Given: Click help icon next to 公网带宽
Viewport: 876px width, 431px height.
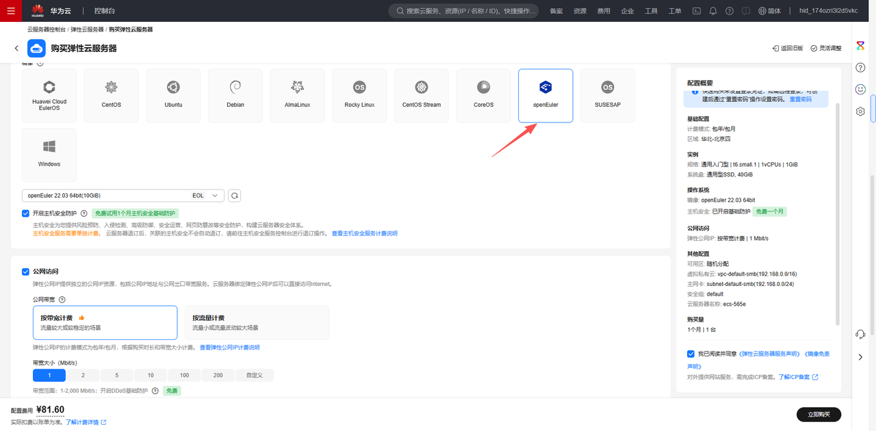Looking at the screenshot, I should (62, 300).
